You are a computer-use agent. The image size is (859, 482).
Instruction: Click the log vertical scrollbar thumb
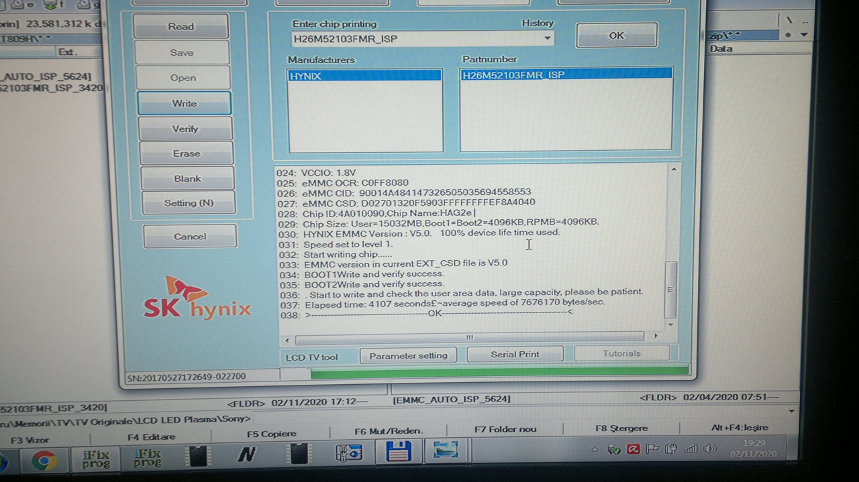[x=670, y=290]
